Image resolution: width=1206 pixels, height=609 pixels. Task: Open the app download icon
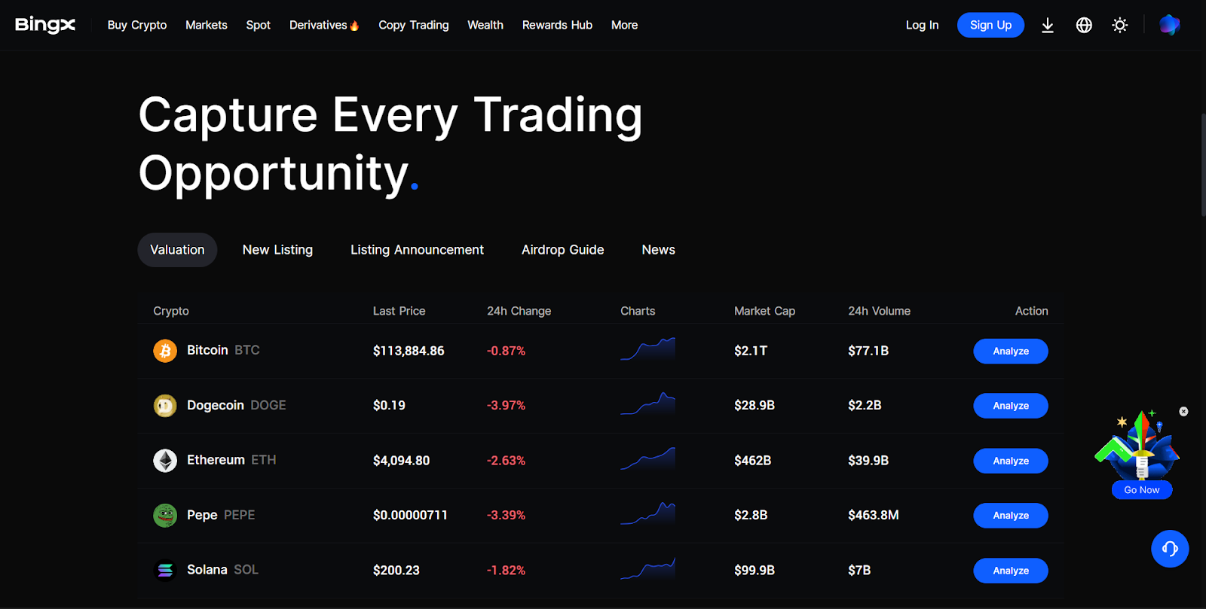1048,26
